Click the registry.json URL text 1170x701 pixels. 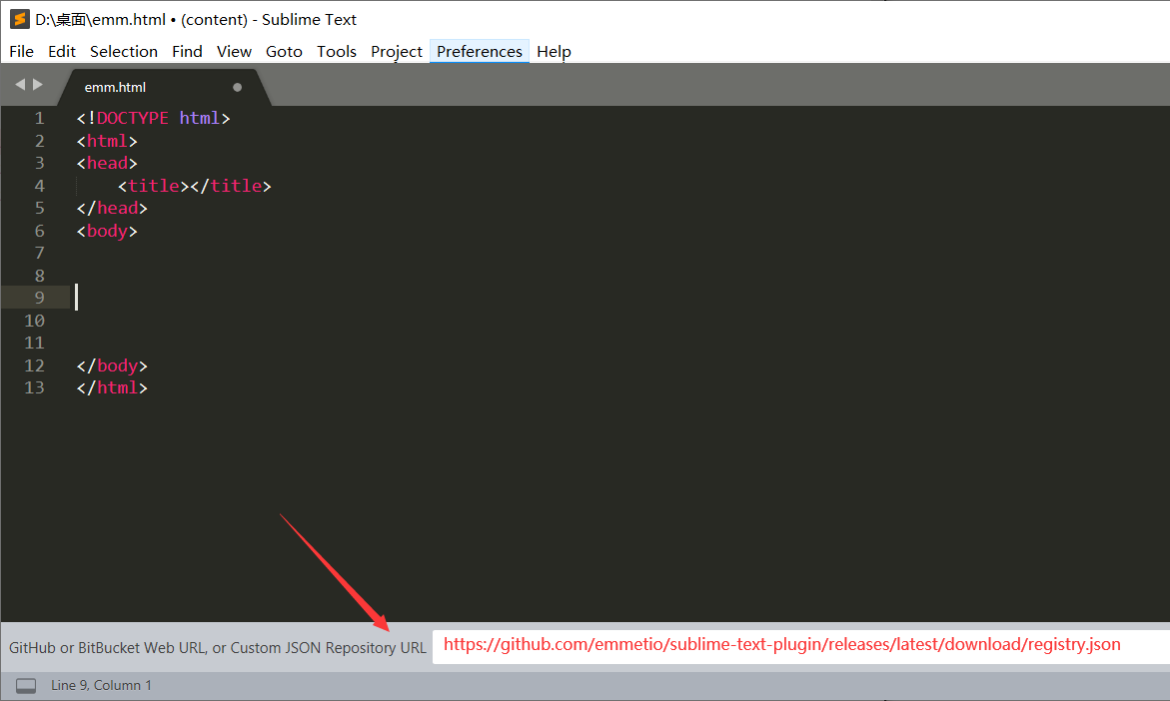pos(783,644)
